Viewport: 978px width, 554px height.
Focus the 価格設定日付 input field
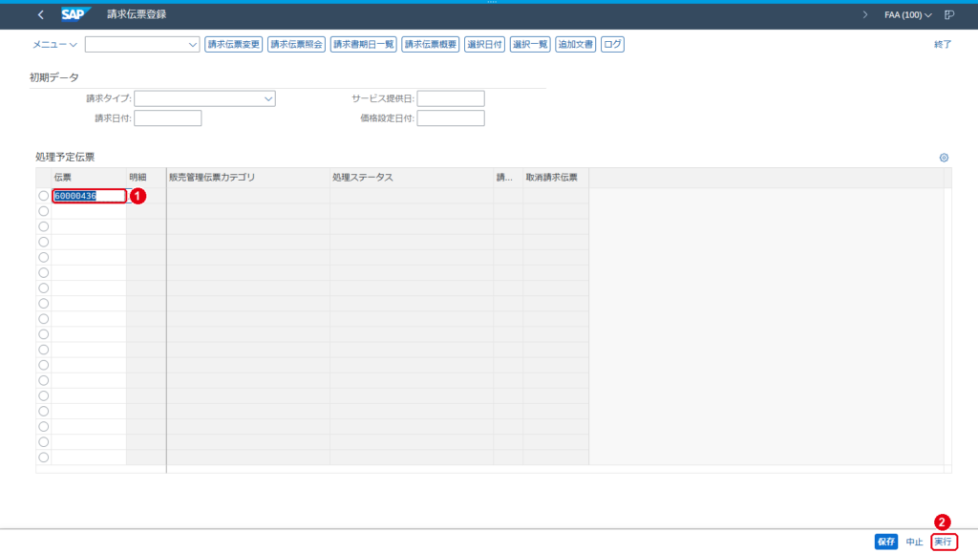[x=451, y=117]
